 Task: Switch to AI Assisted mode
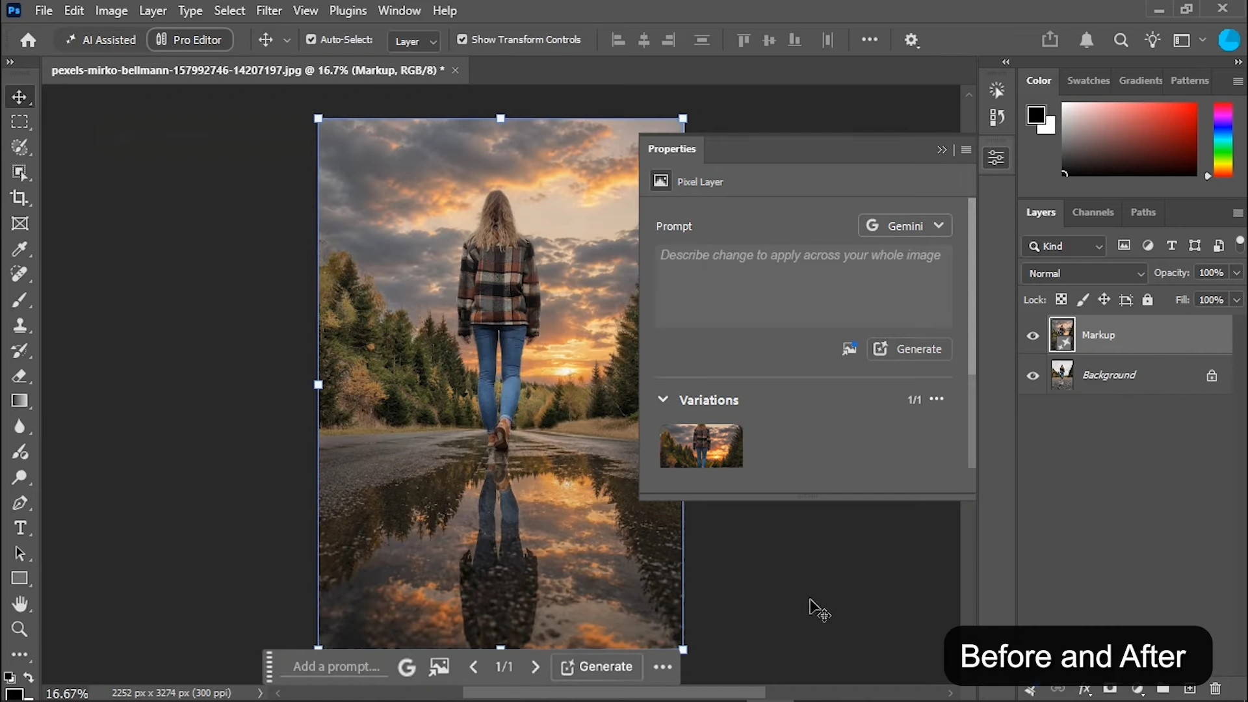[101, 40]
